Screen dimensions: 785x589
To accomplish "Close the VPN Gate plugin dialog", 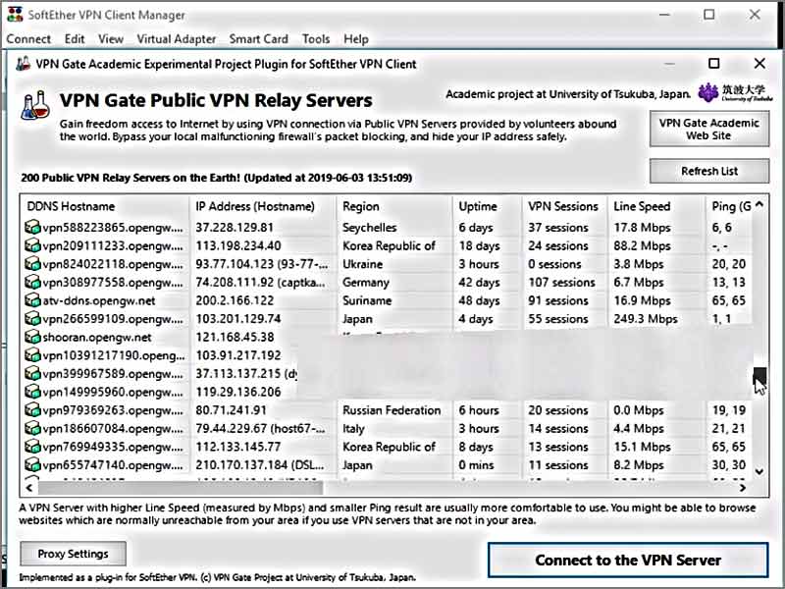I will 759,63.
